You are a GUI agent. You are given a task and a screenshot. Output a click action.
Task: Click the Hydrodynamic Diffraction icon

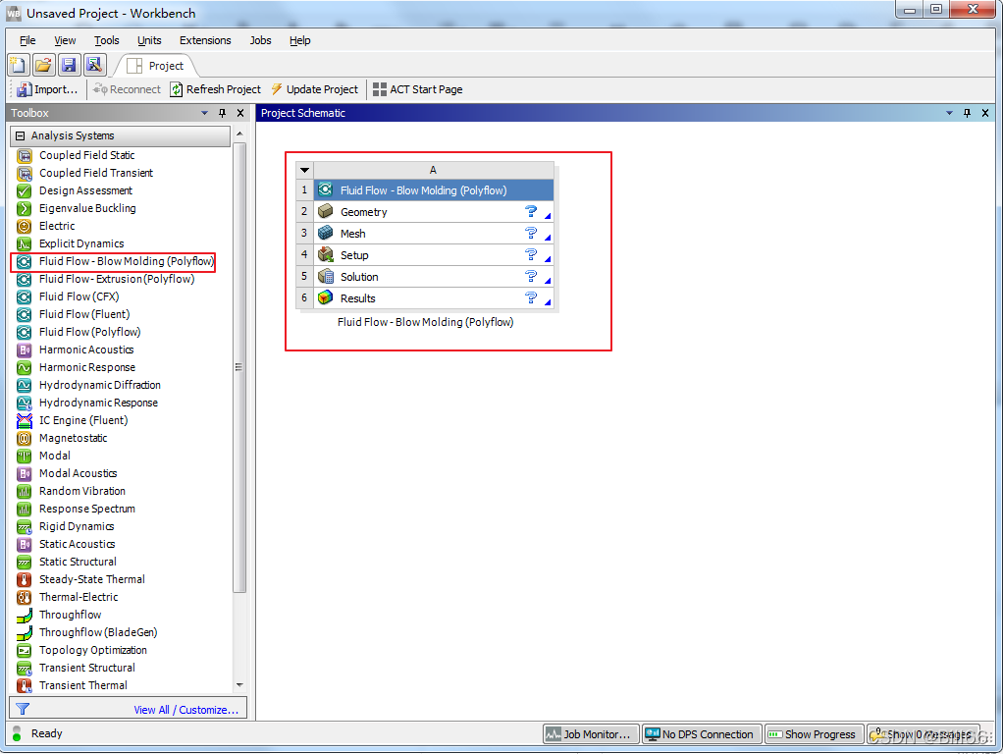coord(24,385)
